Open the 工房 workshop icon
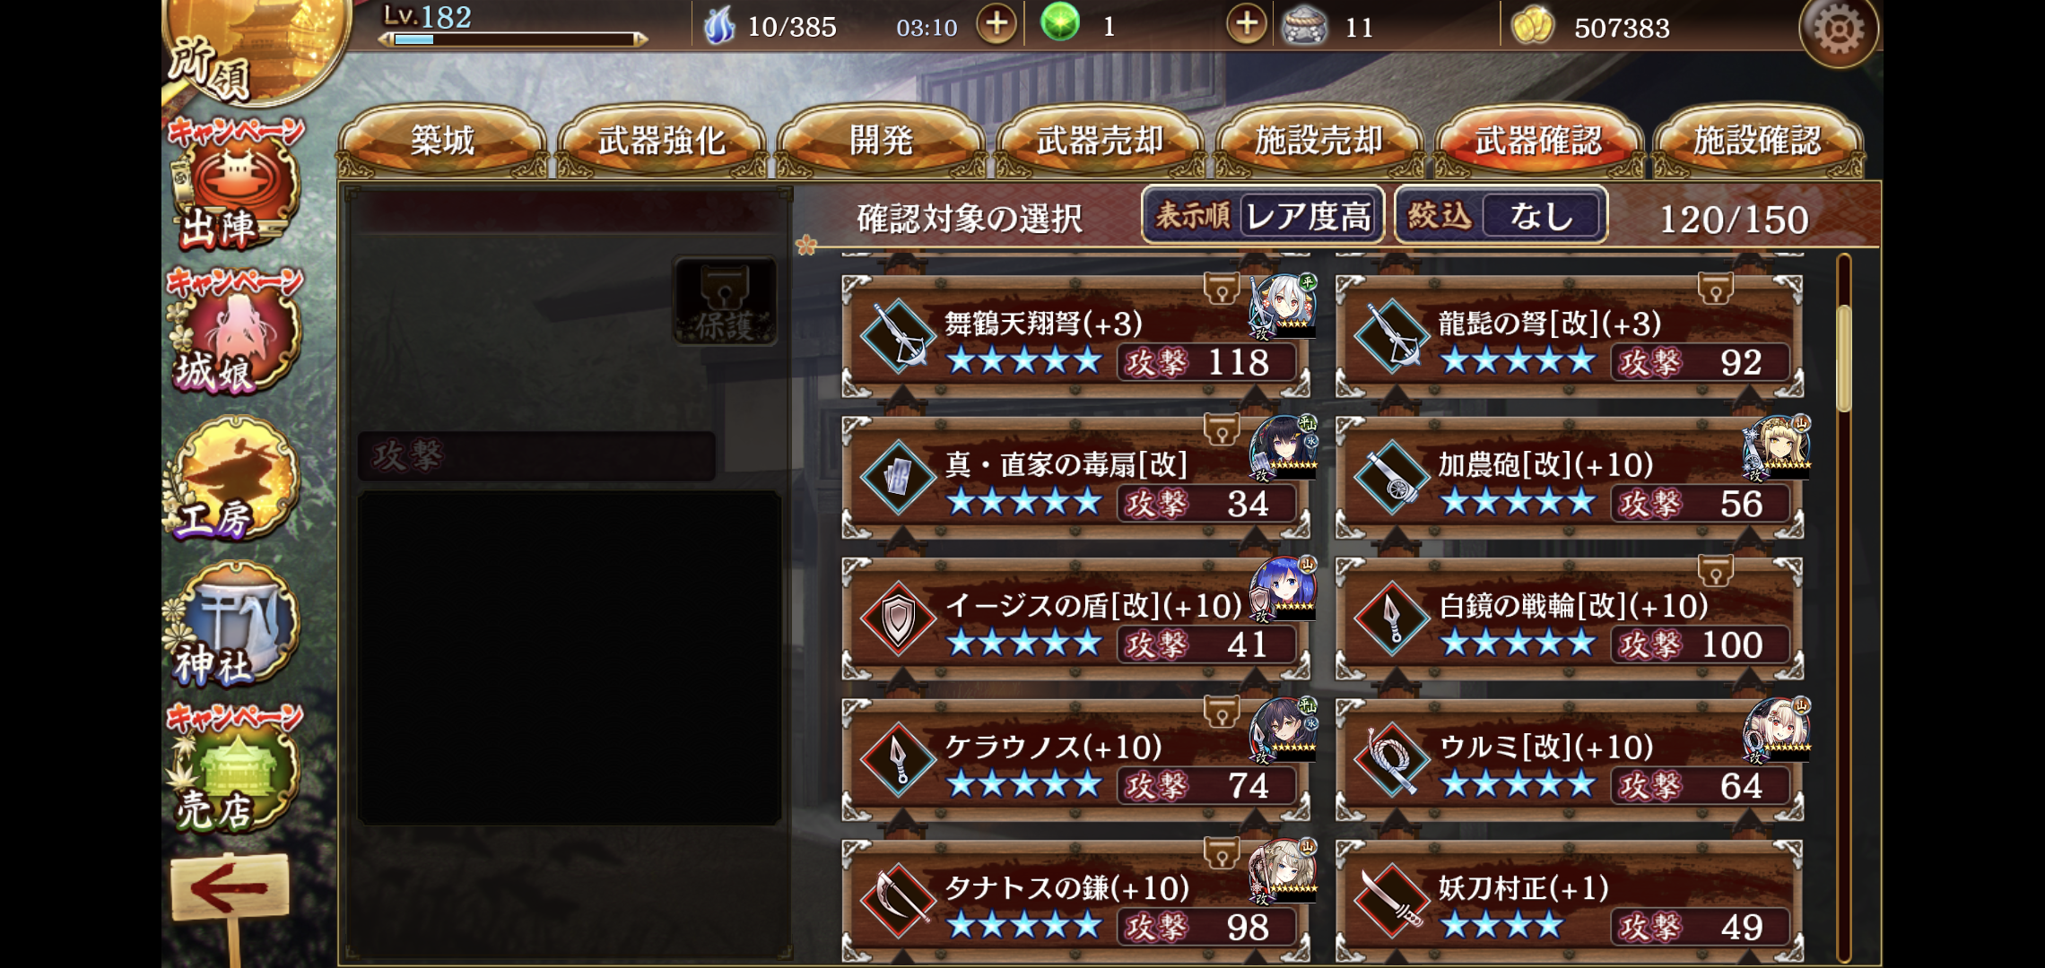This screenshot has height=968, width=2045. [235, 480]
